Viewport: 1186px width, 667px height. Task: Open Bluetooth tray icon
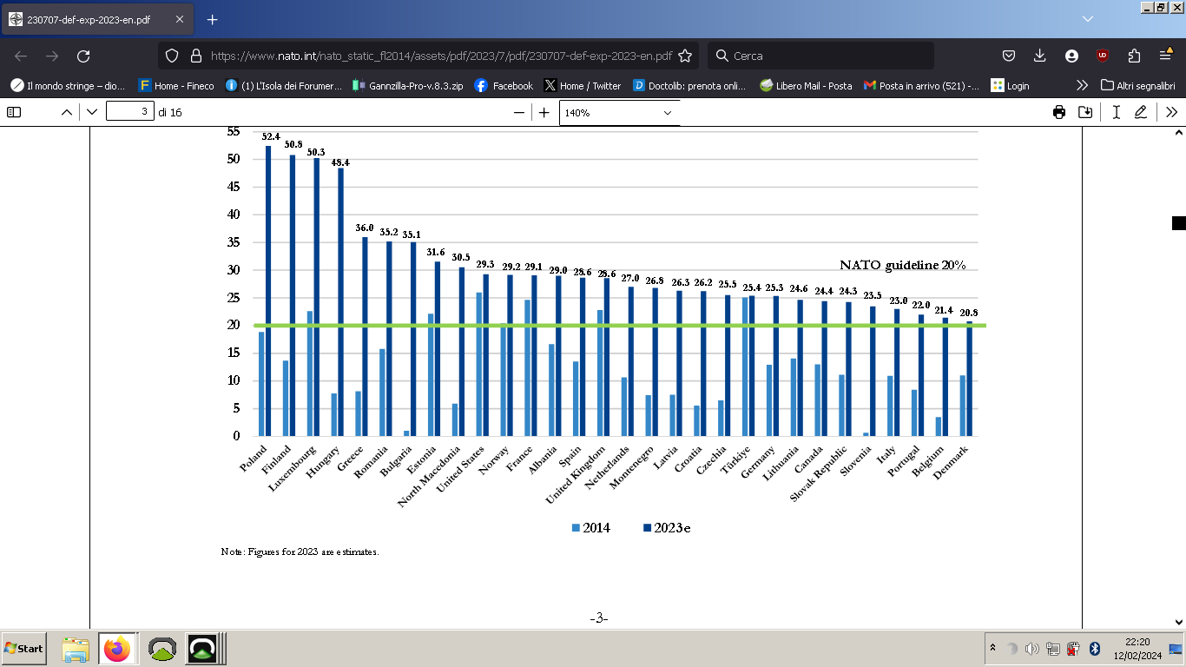coord(1095,649)
